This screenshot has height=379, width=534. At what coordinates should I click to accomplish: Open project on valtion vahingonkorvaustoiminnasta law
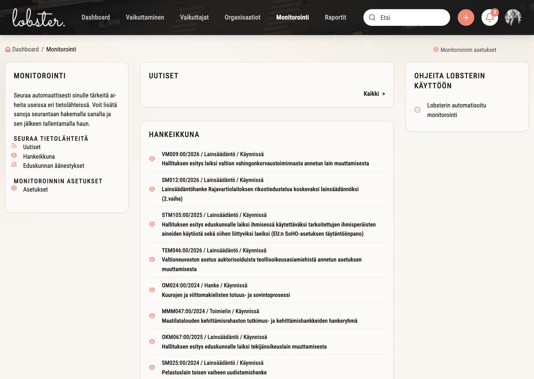pos(265,163)
